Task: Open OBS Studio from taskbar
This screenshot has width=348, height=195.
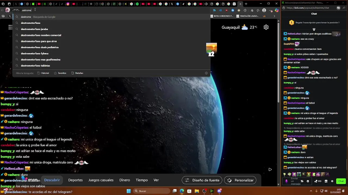Action: (x=204, y=191)
